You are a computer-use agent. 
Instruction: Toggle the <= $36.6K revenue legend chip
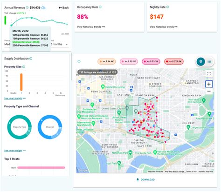(x=107, y=61)
